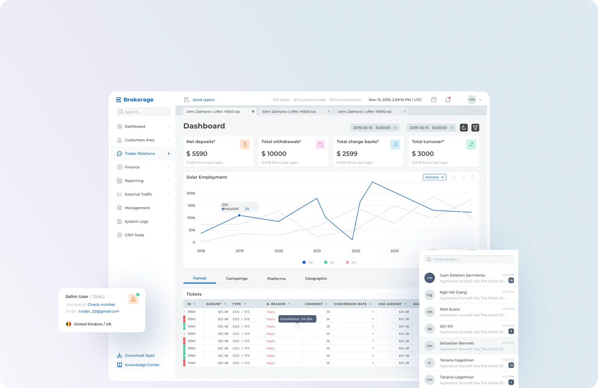598x388 pixels.
Task: Select the Trader Relations menu item
Action: pyautogui.click(x=143, y=154)
